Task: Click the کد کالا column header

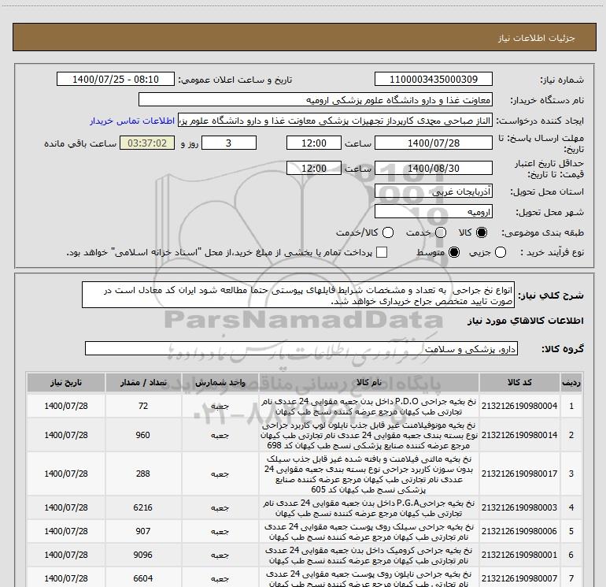Action: pyautogui.click(x=519, y=382)
